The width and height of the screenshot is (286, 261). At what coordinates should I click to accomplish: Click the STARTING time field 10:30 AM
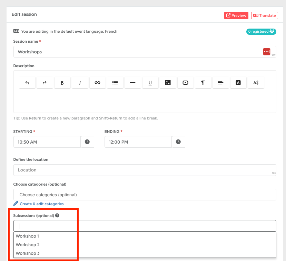point(47,142)
